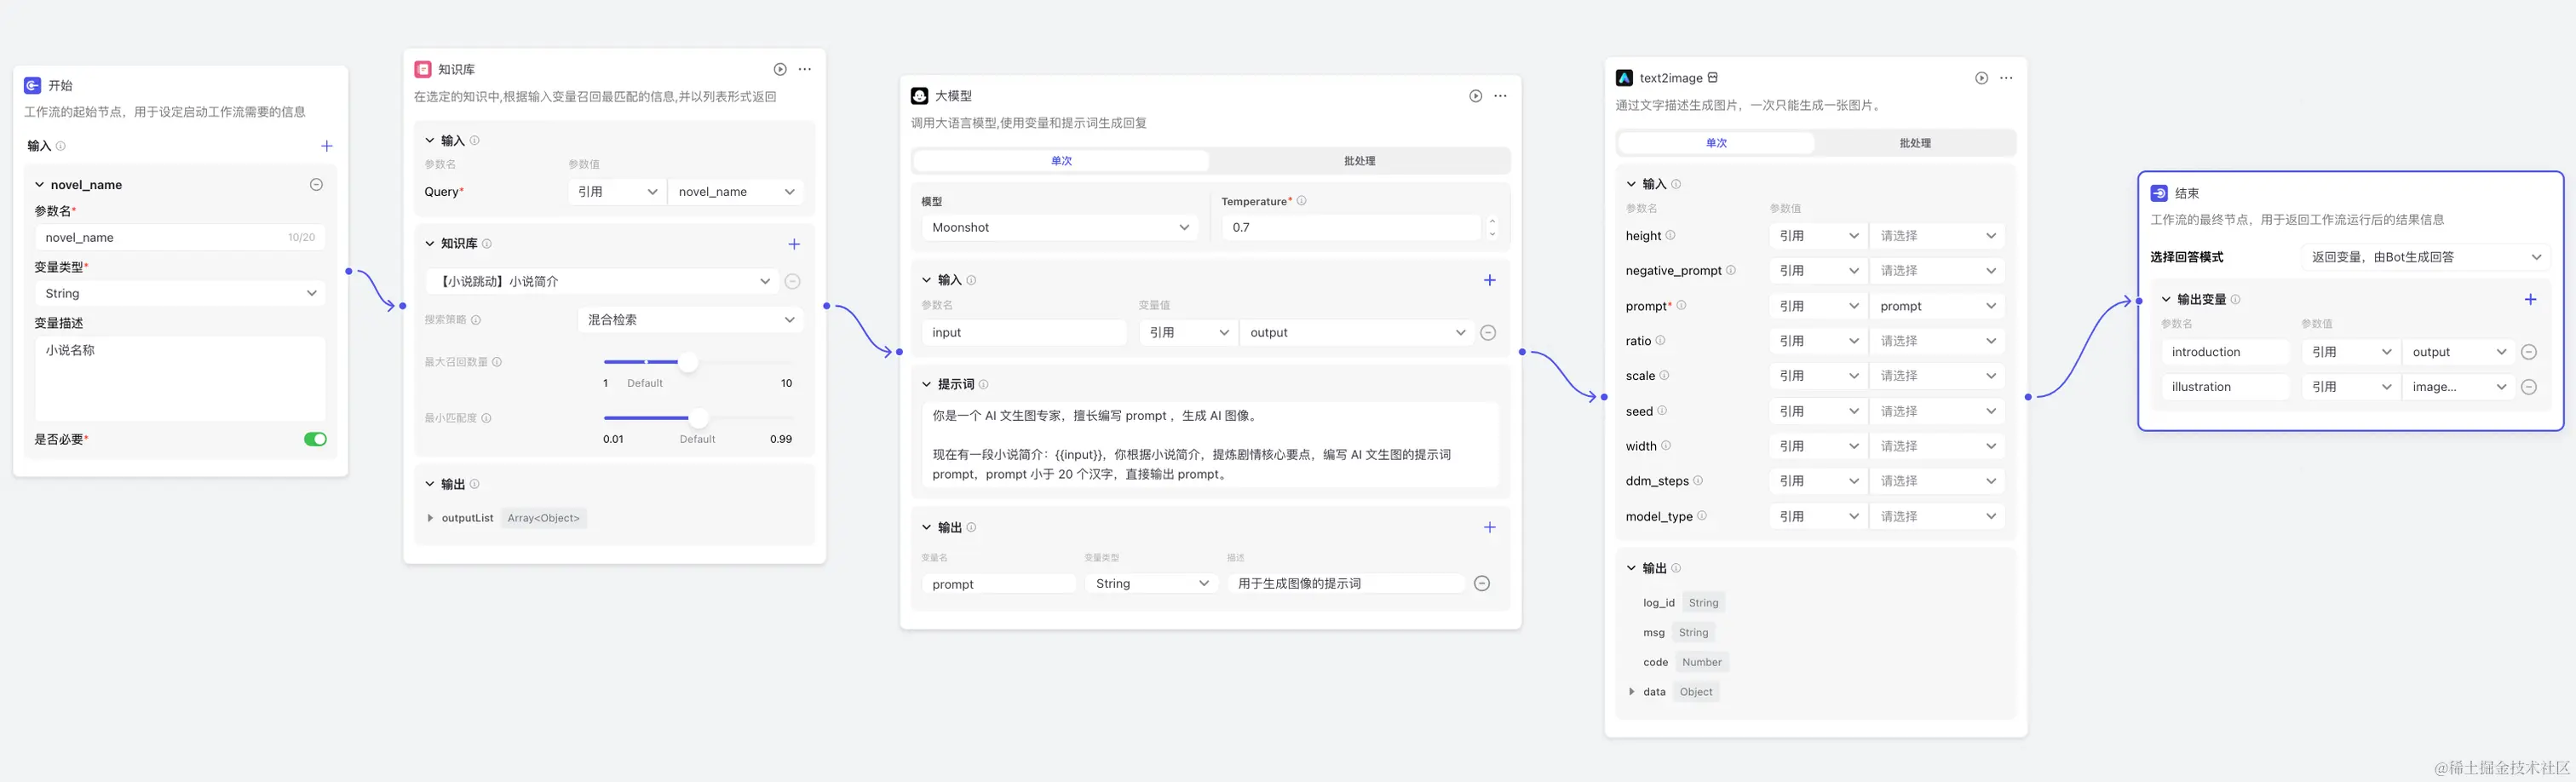Screen dimensions: 2576x782
Task: Open the LLM input output variable dropdown
Action: [x=1357, y=333]
